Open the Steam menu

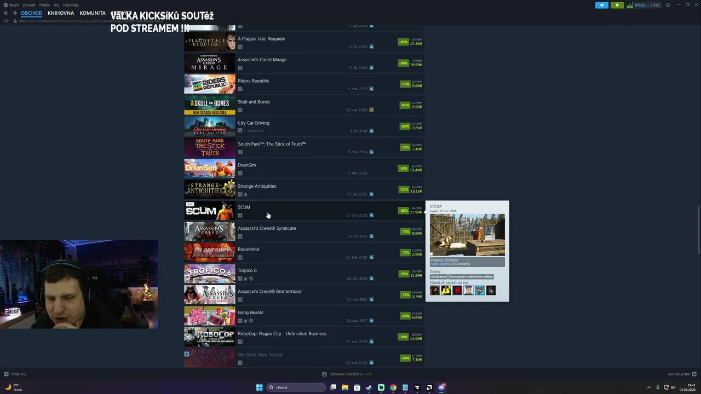click(11, 5)
